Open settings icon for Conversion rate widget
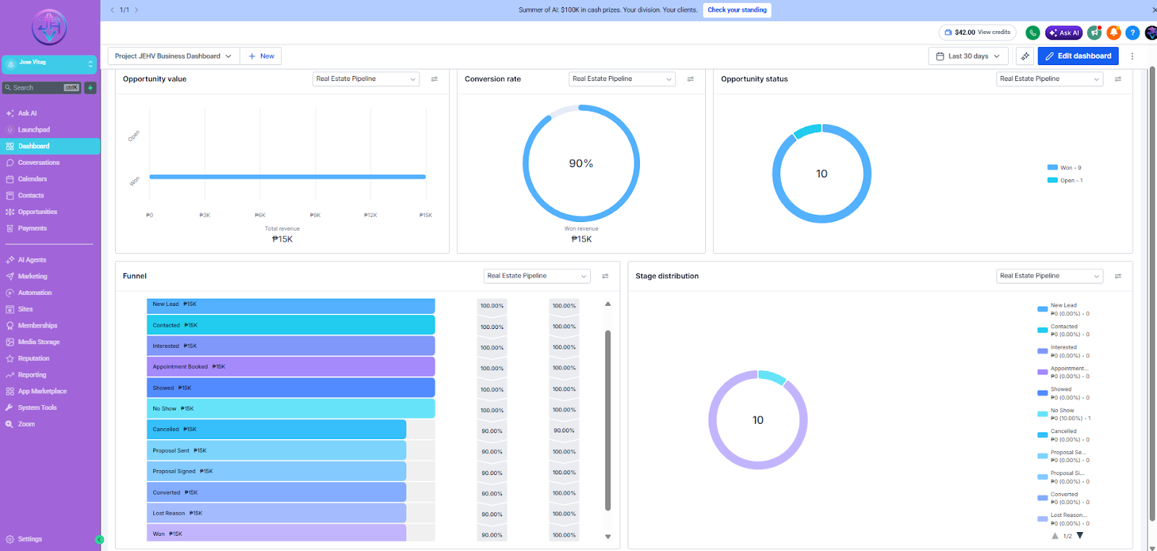1157x551 pixels. tap(691, 79)
